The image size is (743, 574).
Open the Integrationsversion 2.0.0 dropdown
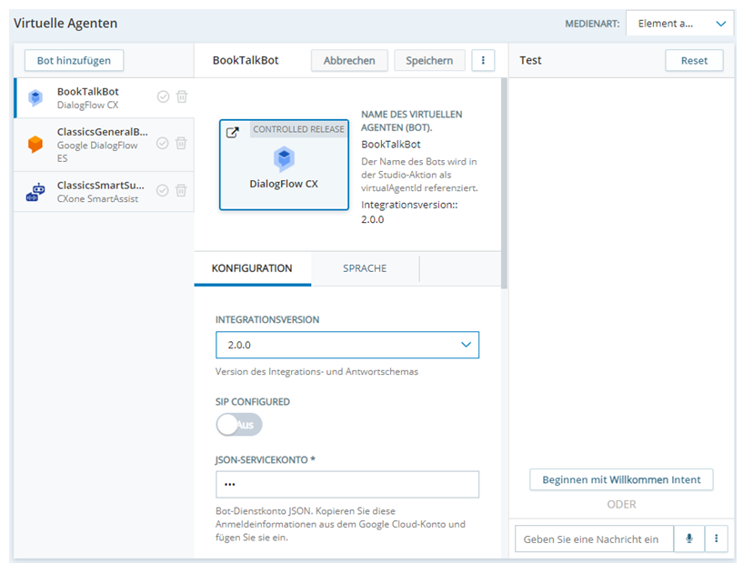point(347,345)
